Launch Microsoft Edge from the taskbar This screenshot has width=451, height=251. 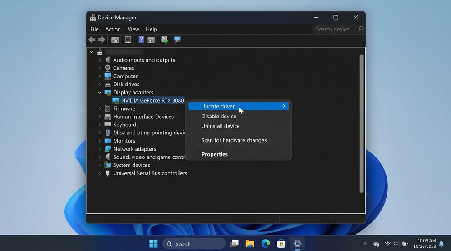(266, 243)
